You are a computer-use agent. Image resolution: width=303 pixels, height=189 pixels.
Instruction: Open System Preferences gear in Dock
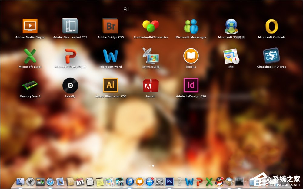[160, 182]
